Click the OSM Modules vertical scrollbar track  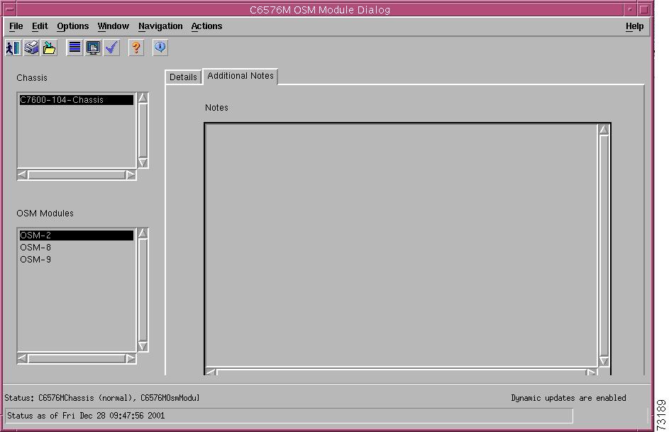[143, 289]
